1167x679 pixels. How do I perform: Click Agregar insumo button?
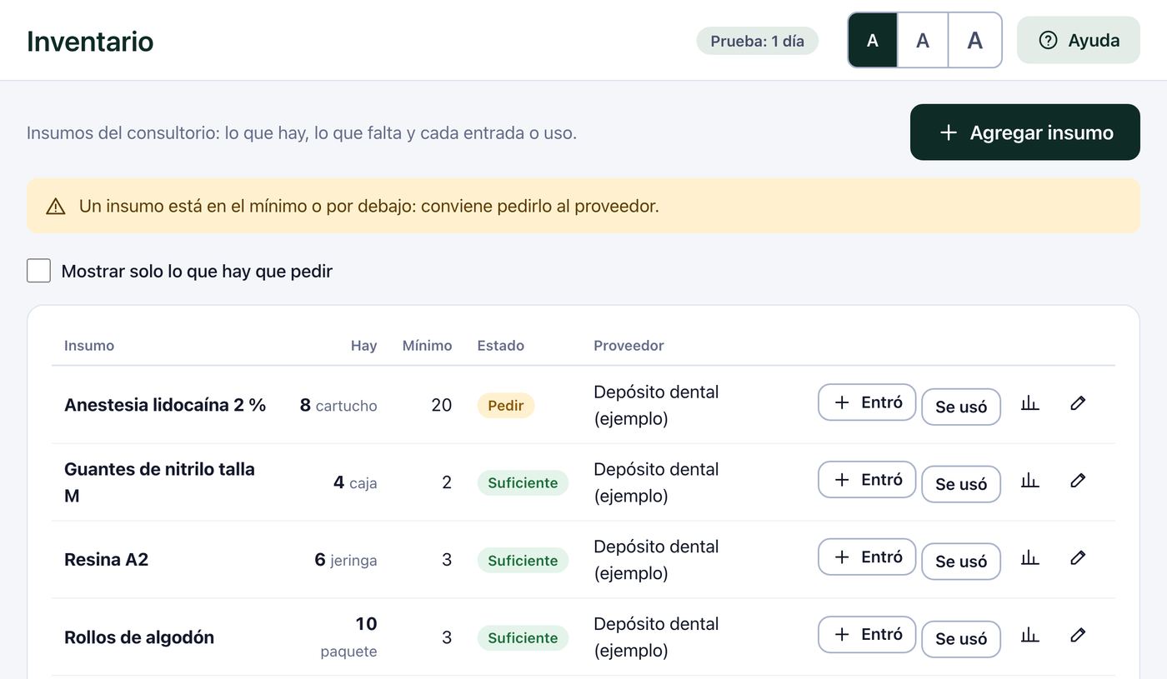1025,132
